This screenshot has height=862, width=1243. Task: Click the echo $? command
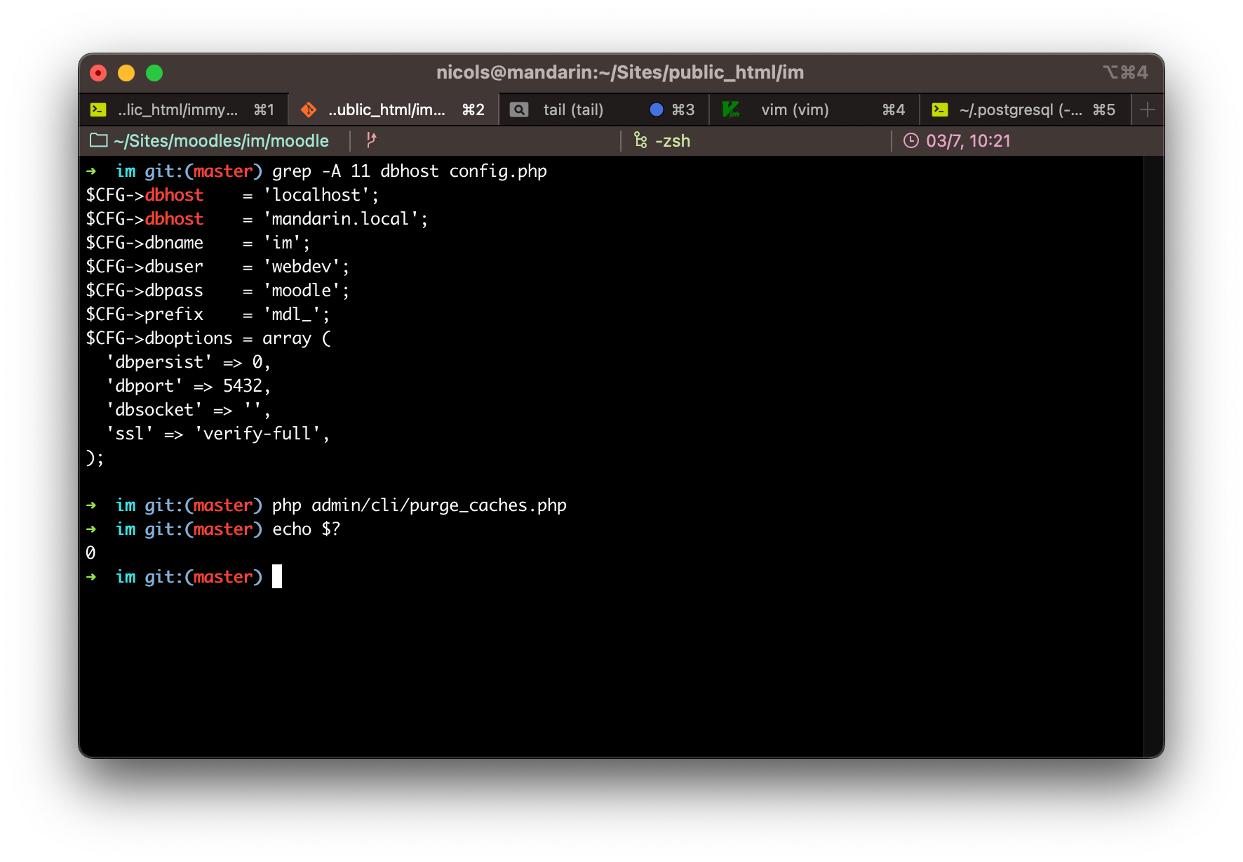point(307,529)
